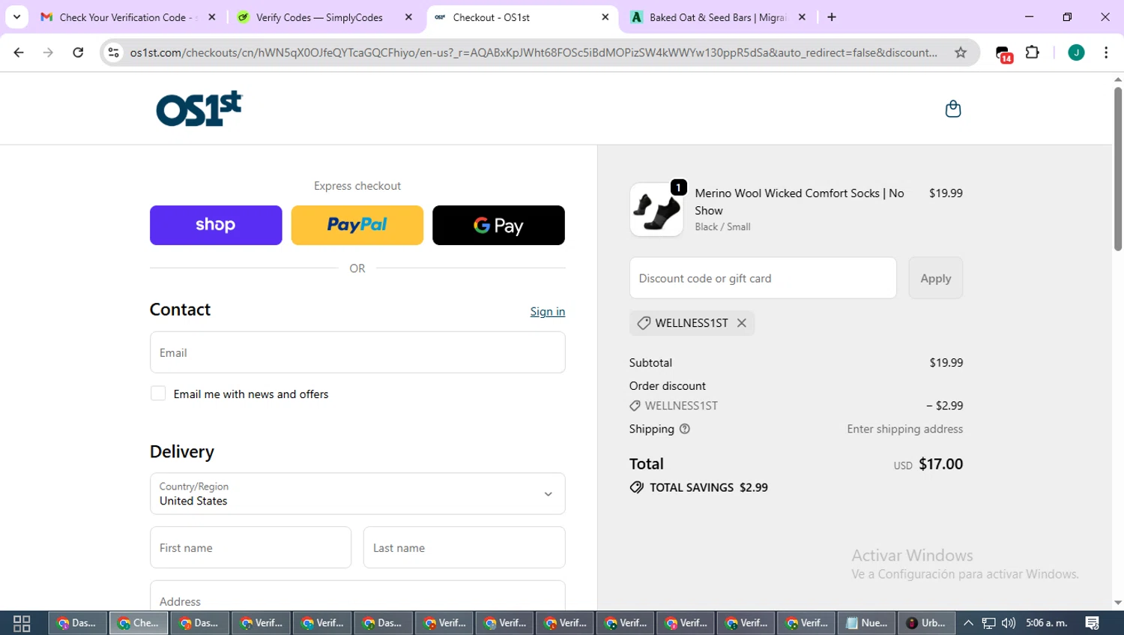
Task: Click the Last name field
Action: 464,547
